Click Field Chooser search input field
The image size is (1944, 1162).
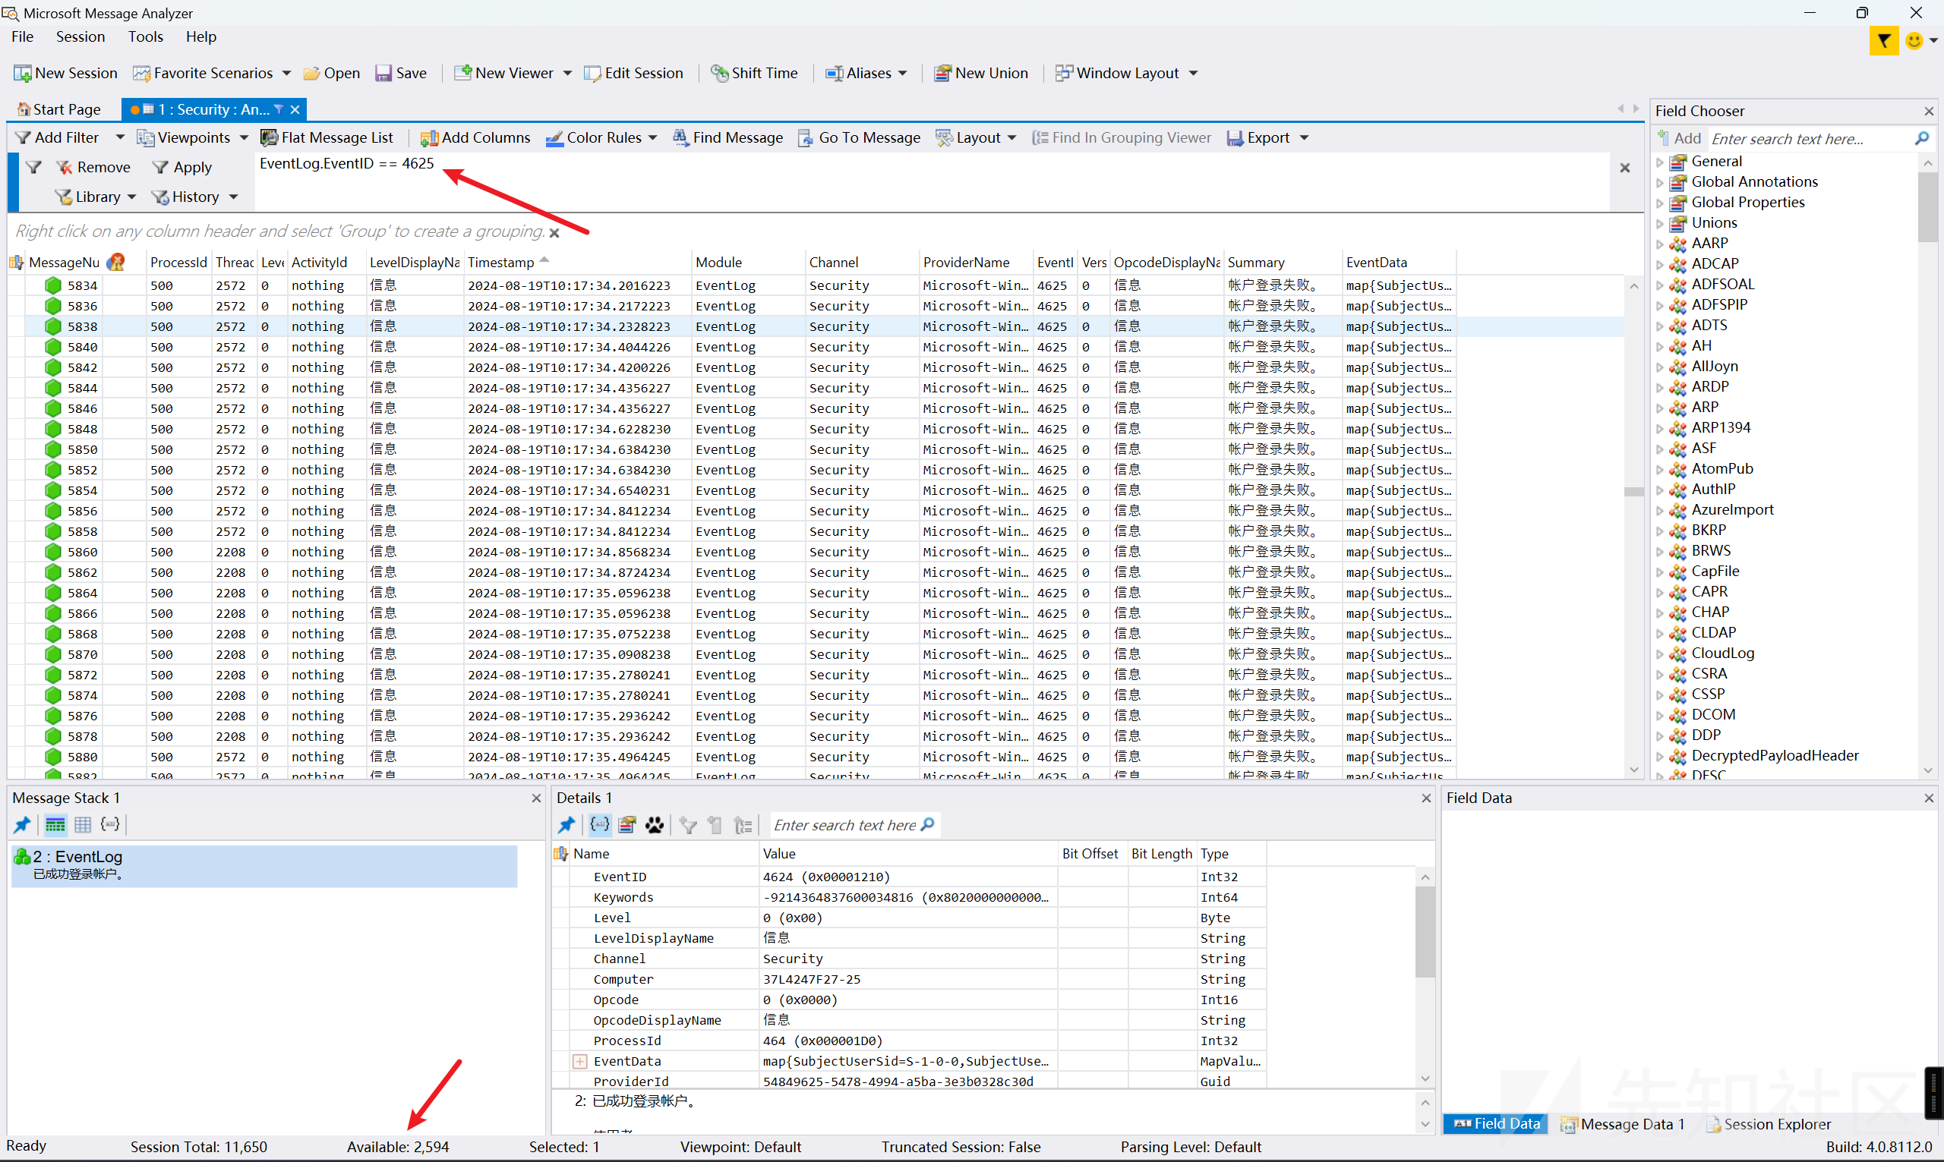pyautogui.click(x=1810, y=139)
